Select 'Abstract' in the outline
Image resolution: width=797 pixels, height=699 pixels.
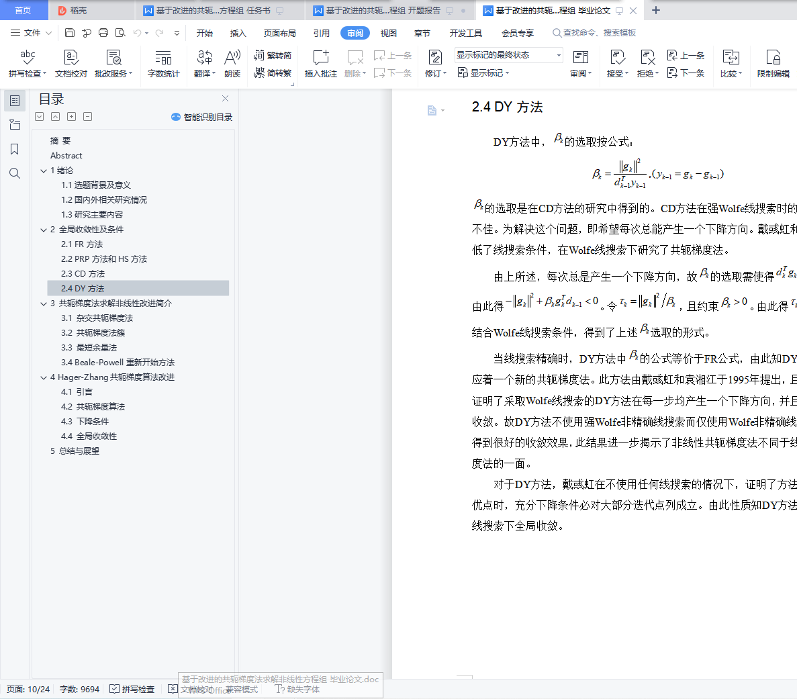[66, 156]
